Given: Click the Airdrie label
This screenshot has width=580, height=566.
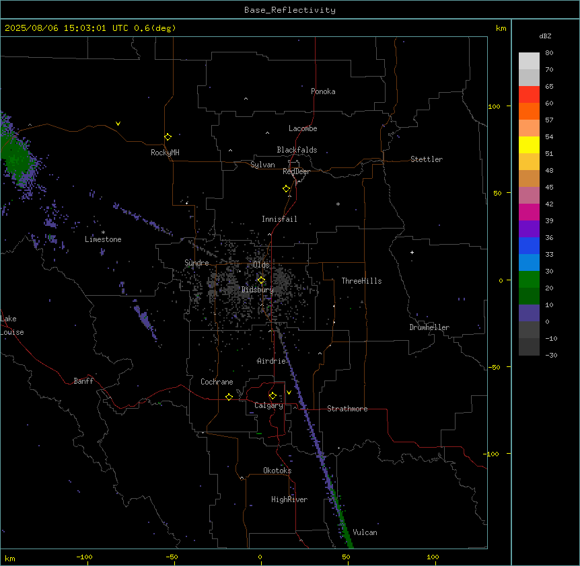Looking at the screenshot, I should pyautogui.click(x=271, y=361).
